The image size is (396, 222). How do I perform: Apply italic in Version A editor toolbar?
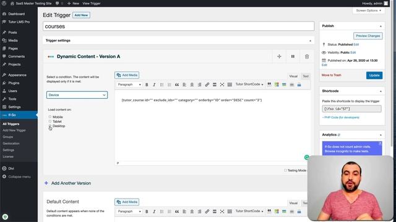click(x=154, y=84)
